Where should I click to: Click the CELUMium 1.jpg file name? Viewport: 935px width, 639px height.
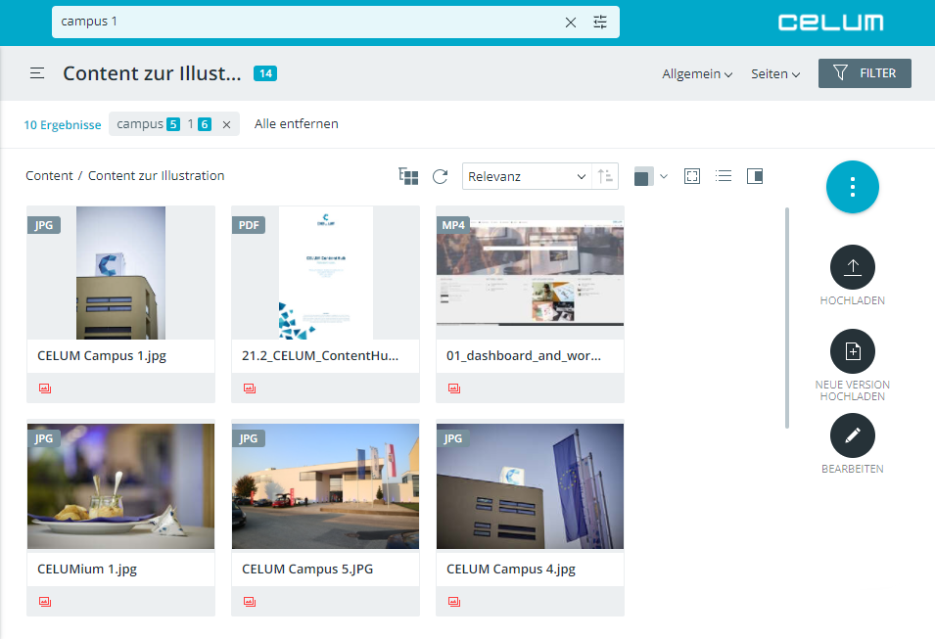pyautogui.click(x=87, y=570)
